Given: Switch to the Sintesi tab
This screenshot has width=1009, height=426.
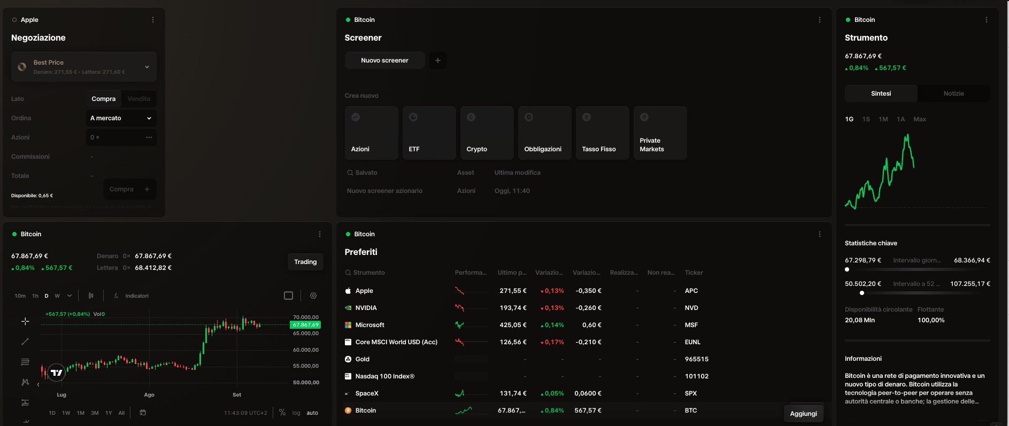Looking at the screenshot, I should (881, 94).
